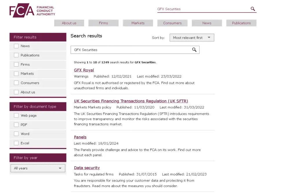Tick the Publications filter checkbox
The image size is (297, 194).
coord(16,55)
